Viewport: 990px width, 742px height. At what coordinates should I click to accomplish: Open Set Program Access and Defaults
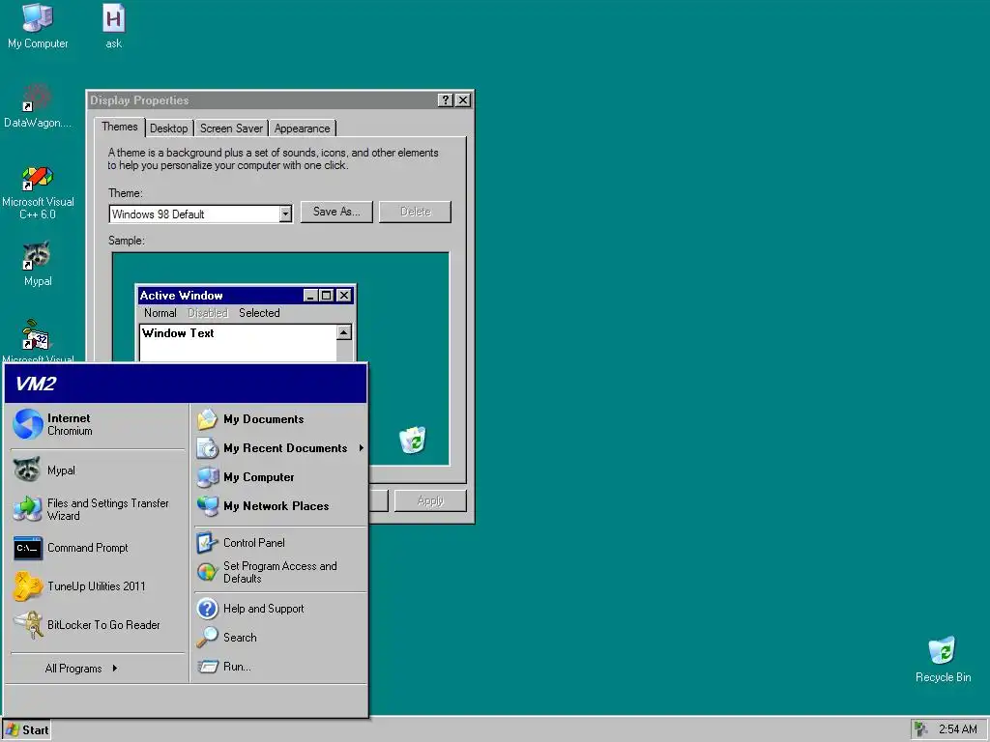pos(280,572)
